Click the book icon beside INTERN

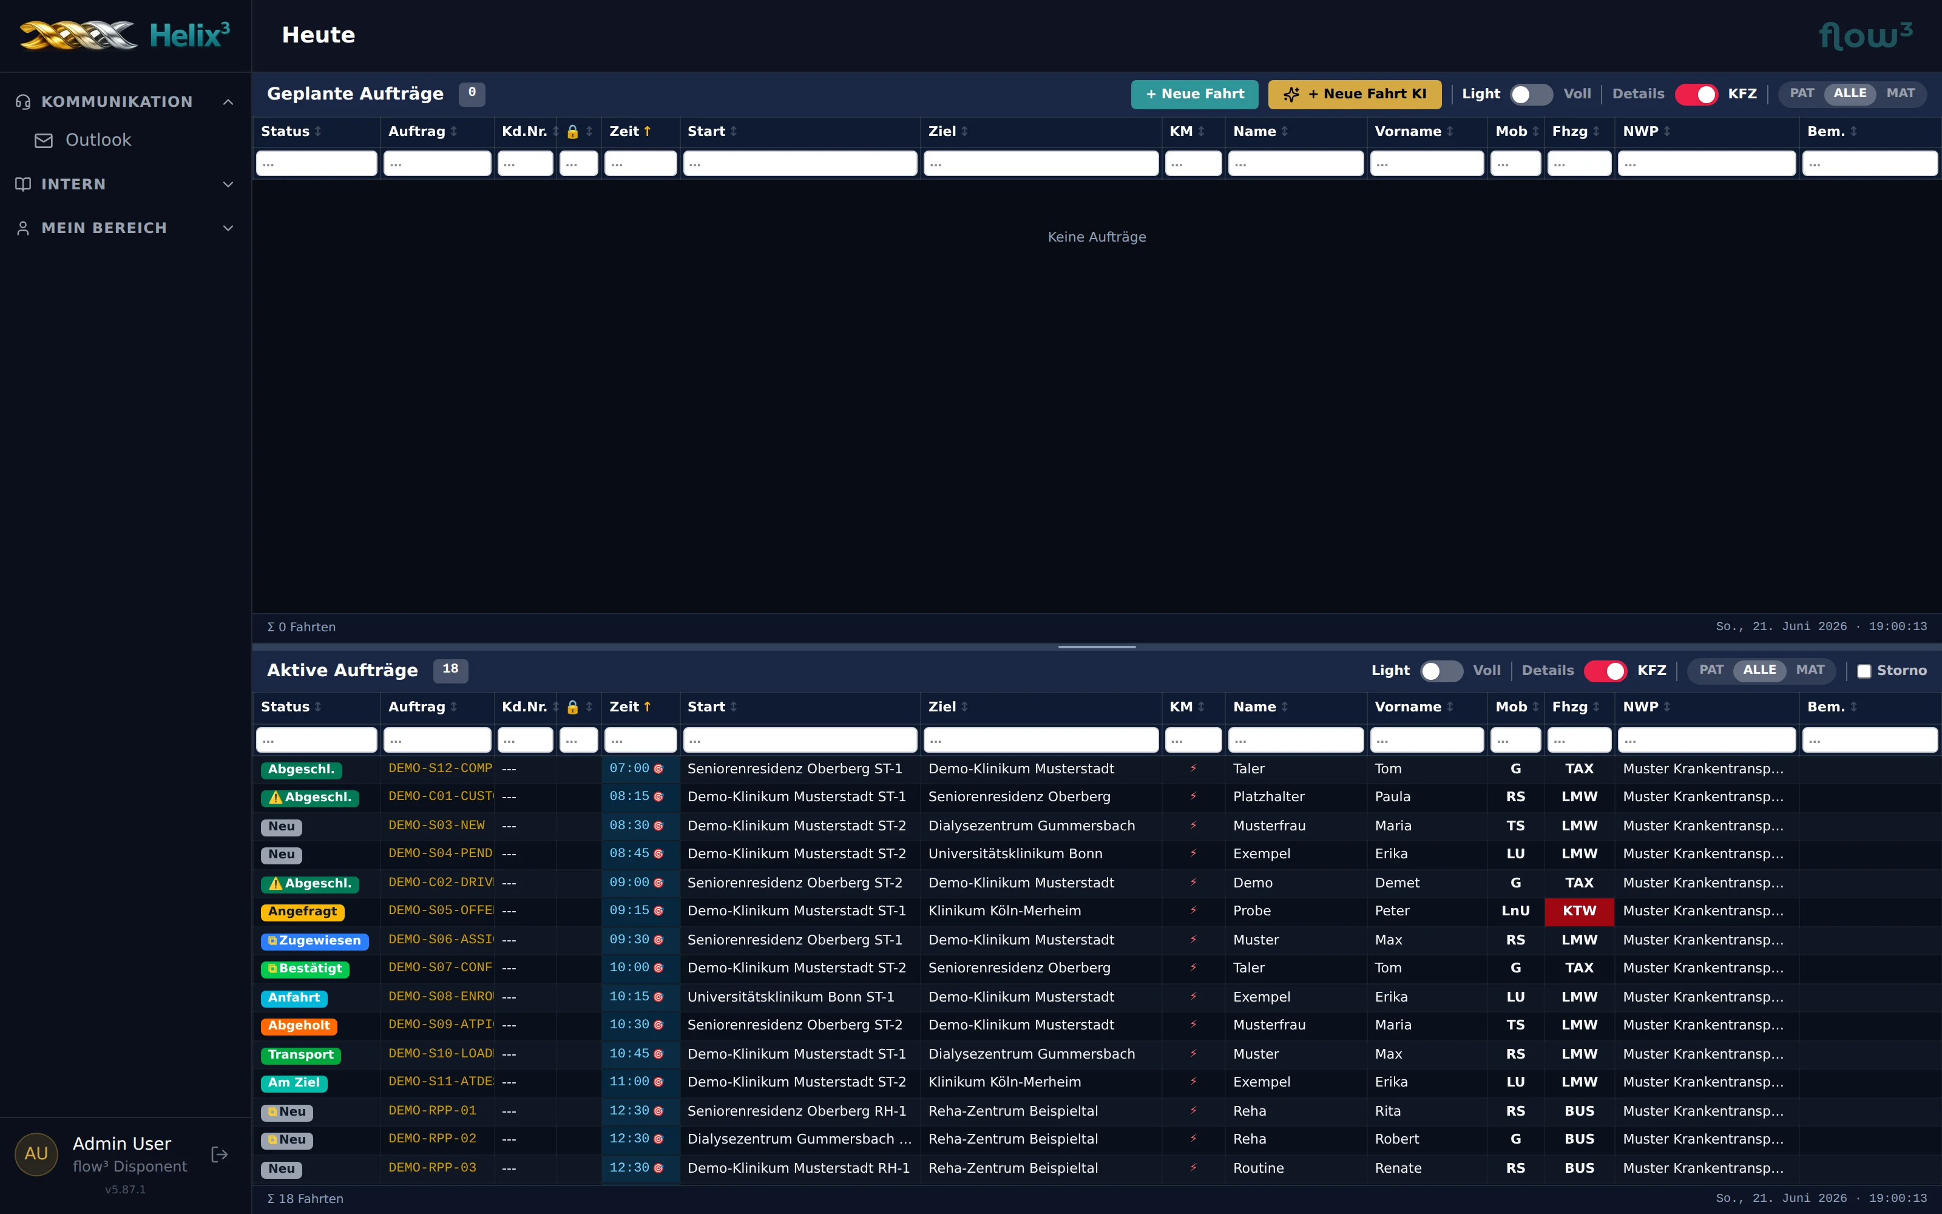coord(23,184)
